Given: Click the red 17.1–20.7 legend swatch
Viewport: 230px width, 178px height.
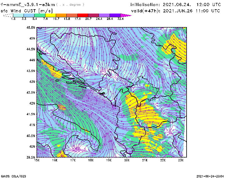Looking at the screenshot, I should 83,15.
